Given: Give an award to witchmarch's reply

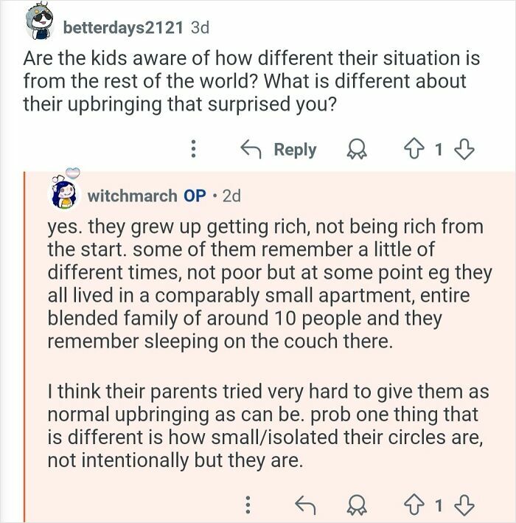Looking at the screenshot, I should (357, 505).
